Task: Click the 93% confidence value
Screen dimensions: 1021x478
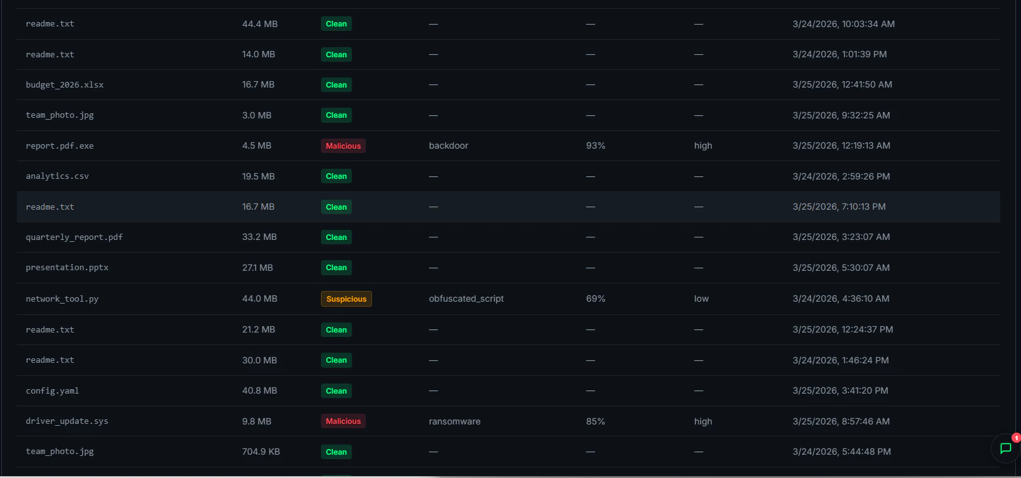Action: pyautogui.click(x=595, y=145)
